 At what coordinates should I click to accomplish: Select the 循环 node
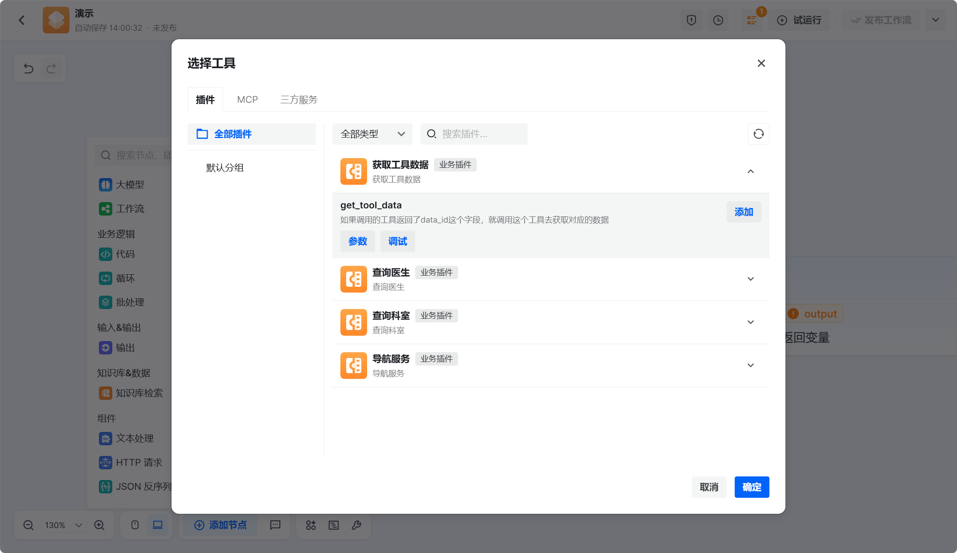[x=117, y=278]
